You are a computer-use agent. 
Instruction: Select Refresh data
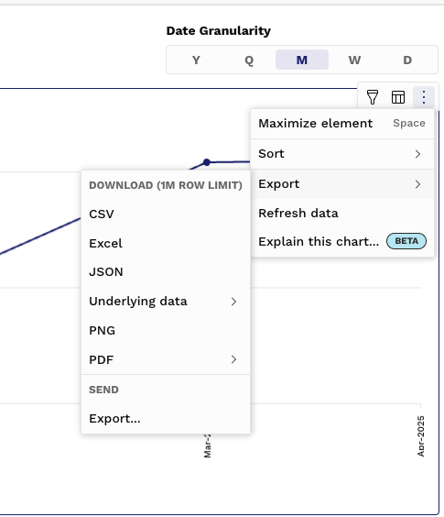pyautogui.click(x=342, y=214)
